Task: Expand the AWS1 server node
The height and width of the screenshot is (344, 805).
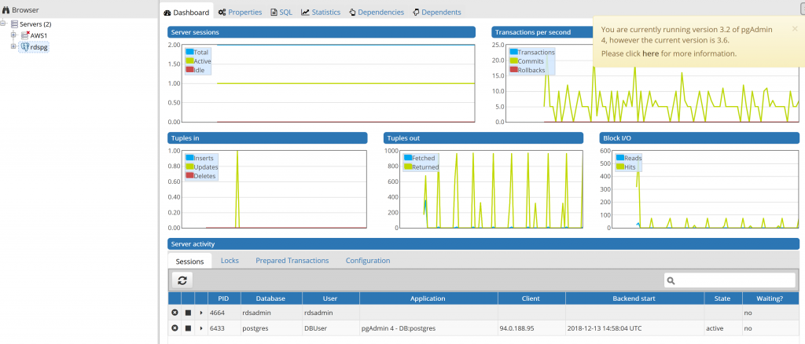Action: click(13, 35)
